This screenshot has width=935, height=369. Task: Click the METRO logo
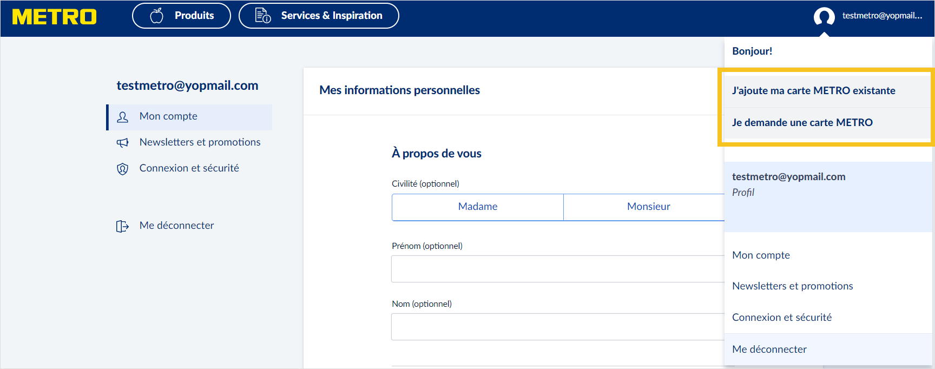coord(54,16)
